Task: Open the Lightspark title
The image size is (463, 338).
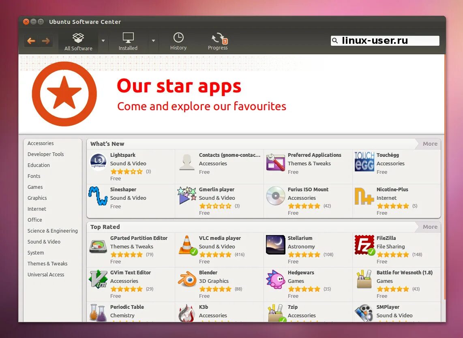Action: click(123, 155)
